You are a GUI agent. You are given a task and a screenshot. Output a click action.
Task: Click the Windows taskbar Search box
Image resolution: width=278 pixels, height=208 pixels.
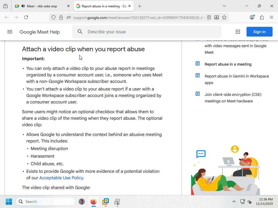click(x=45, y=201)
